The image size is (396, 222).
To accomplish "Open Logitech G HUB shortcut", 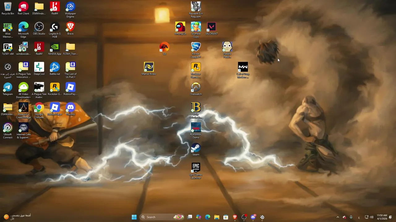I will coord(55,30).
